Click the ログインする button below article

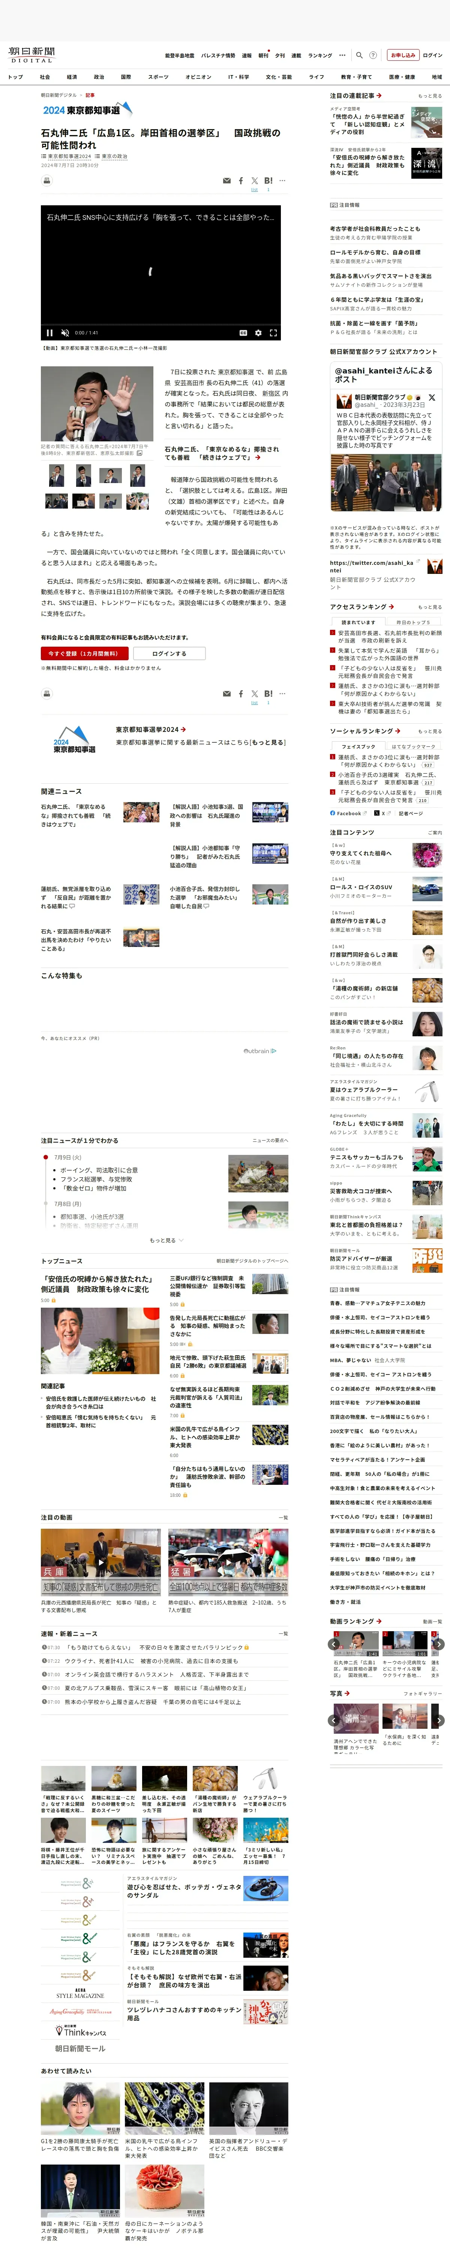pyautogui.click(x=169, y=653)
